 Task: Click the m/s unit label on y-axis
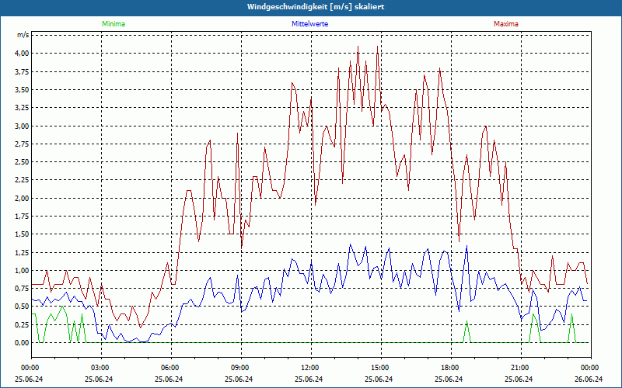coord(23,35)
